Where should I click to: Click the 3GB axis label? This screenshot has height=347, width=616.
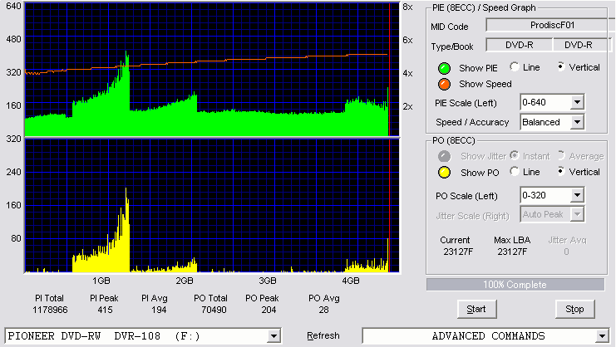pyautogui.click(x=268, y=281)
